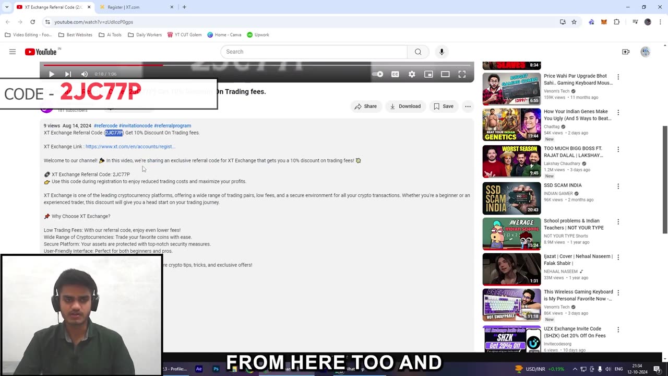This screenshot has height=376, width=668.
Task: Open the player settings gear
Action: click(412, 74)
